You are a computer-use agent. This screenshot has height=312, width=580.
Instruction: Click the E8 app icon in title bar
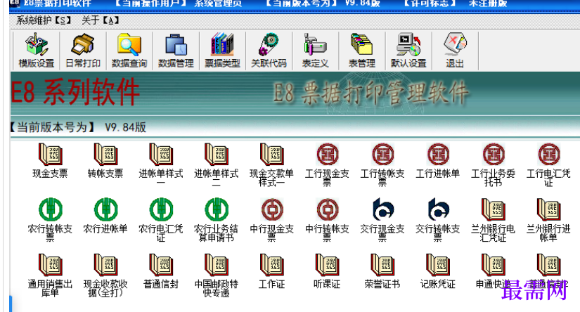[15, 4]
